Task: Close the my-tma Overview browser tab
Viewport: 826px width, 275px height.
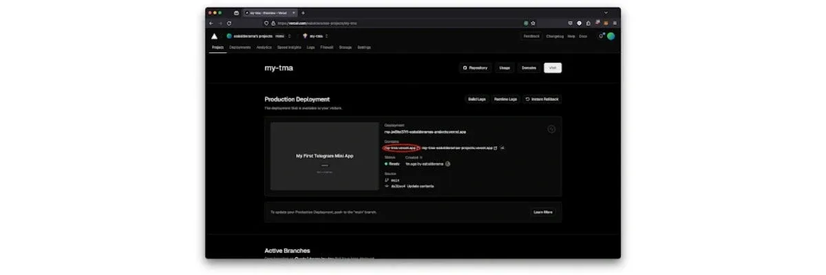Action: [x=295, y=12]
